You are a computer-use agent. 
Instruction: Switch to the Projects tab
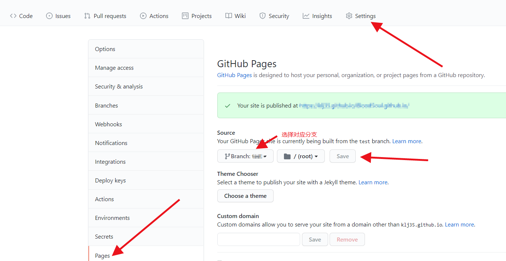coord(197,16)
